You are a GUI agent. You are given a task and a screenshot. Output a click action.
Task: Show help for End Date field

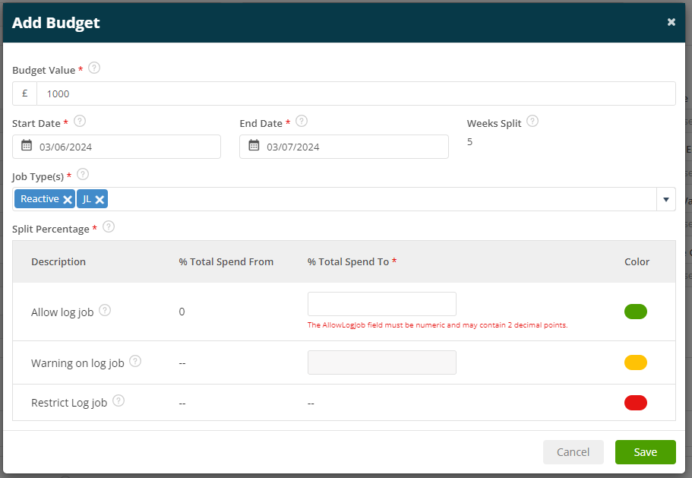[x=302, y=121]
